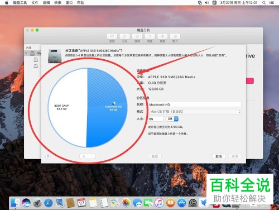Open the File menu in menu bar
The image size is (279, 210).
point(35,3)
